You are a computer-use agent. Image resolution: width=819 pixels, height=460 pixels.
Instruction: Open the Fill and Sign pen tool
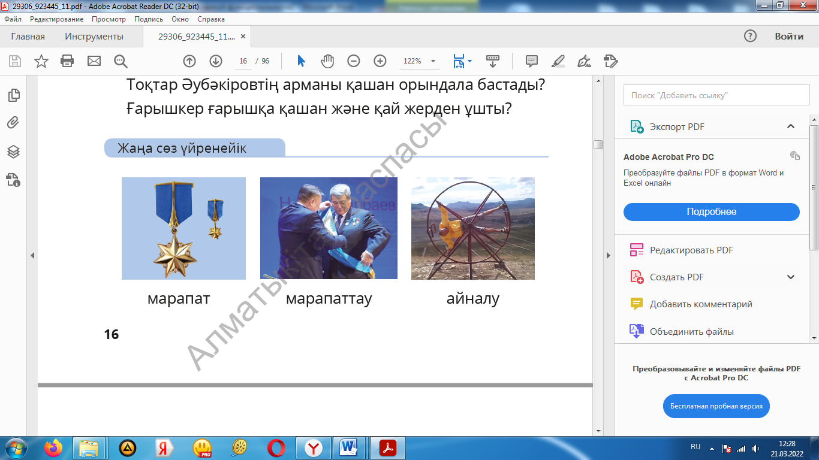pos(584,61)
